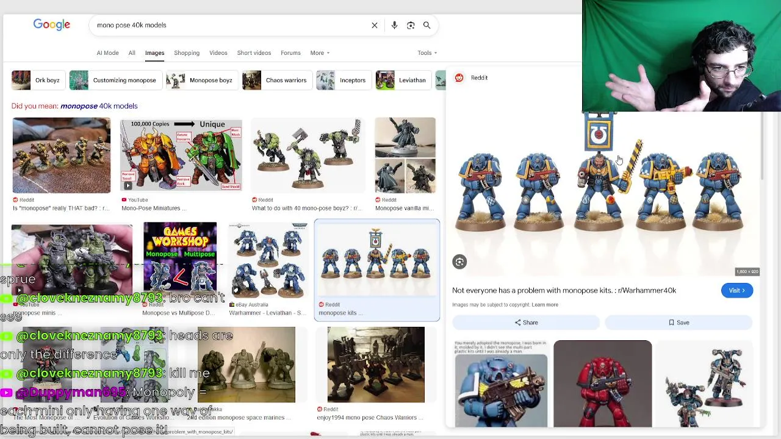Open the blue marine meme related image
Viewport: 781px width, 439px height.
coord(501,384)
